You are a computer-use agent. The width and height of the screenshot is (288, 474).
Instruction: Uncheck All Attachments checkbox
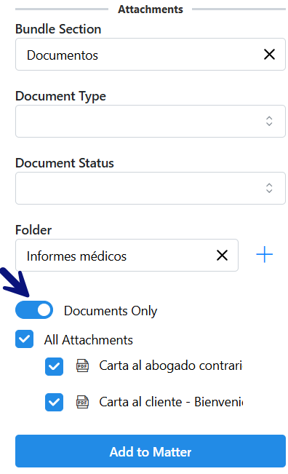pyautogui.click(x=25, y=339)
